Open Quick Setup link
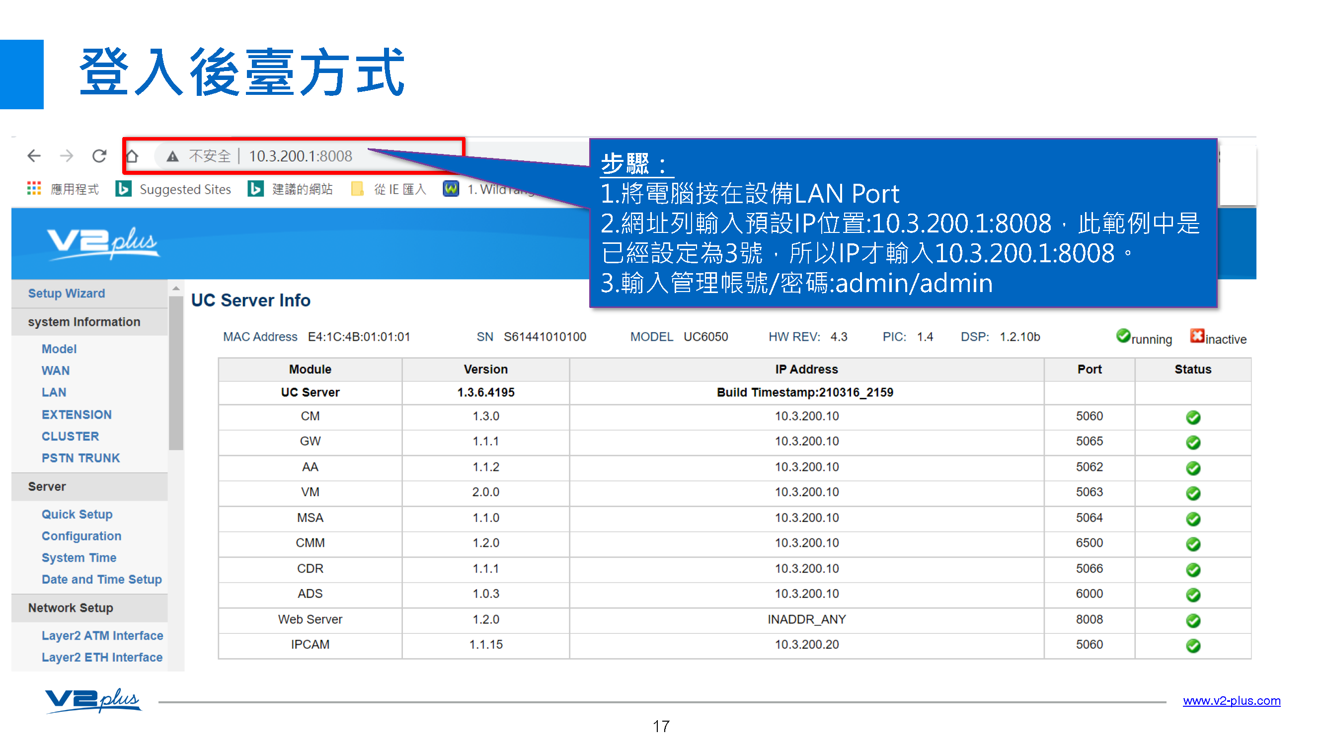Image resolution: width=1325 pixels, height=745 pixels. click(77, 514)
